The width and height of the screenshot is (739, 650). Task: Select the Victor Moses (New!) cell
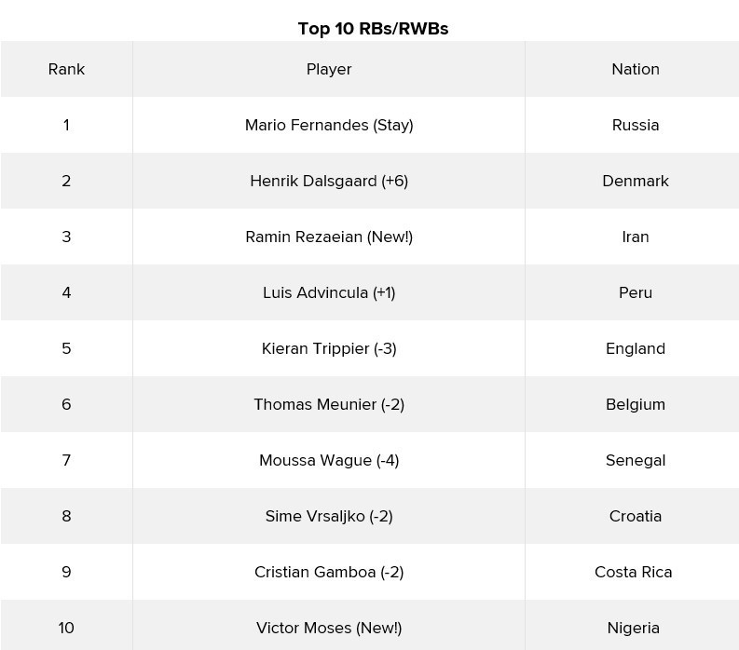329,628
